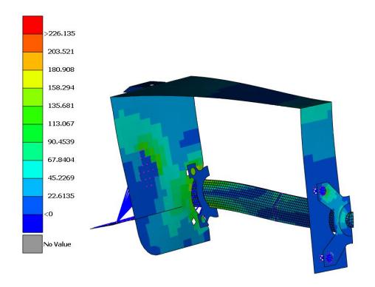Click the No Value legend label
375x287 pixels.
pyautogui.click(x=57, y=244)
